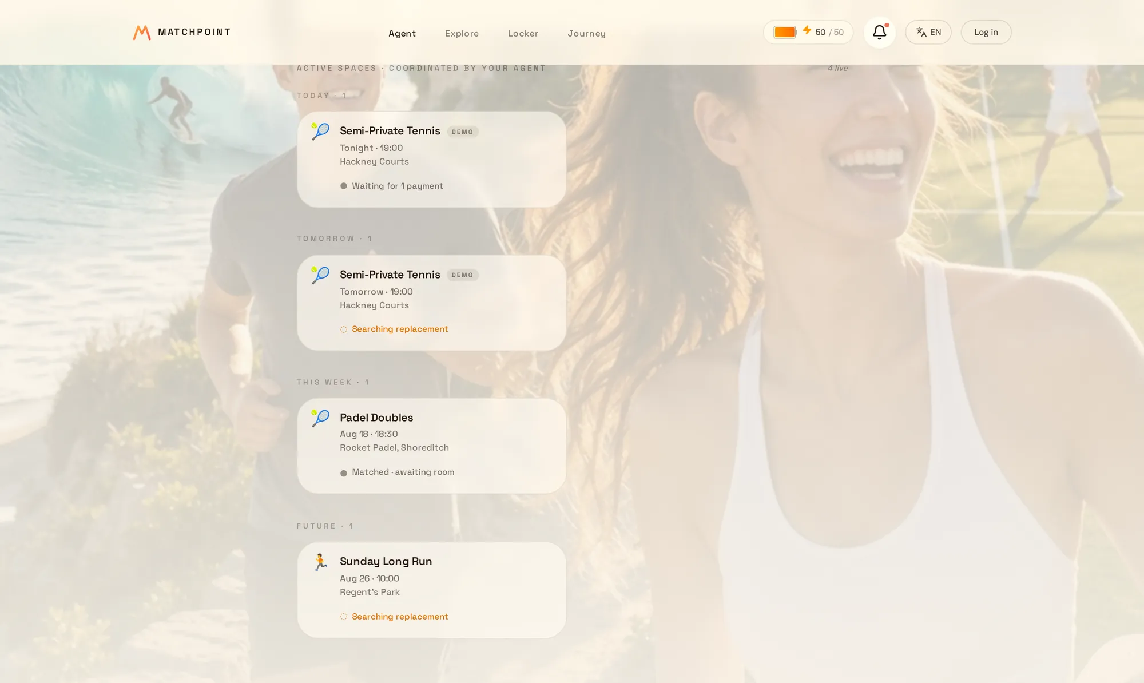Screen dimensions: 1144x683
Task: Click the orange battery energy icon
Action: (x=785, y=32)
